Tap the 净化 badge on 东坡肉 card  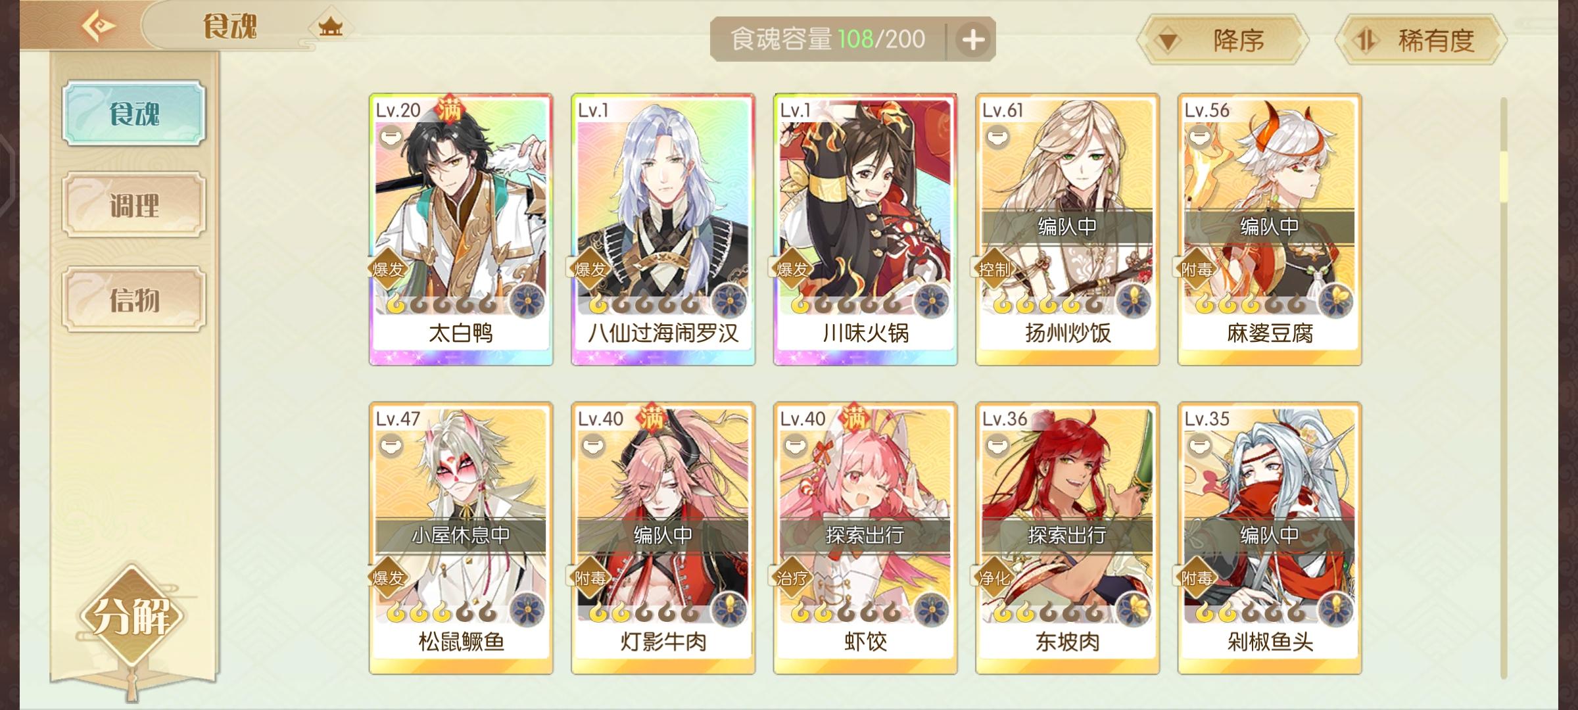pyautogui.click(x=993, y=578)
